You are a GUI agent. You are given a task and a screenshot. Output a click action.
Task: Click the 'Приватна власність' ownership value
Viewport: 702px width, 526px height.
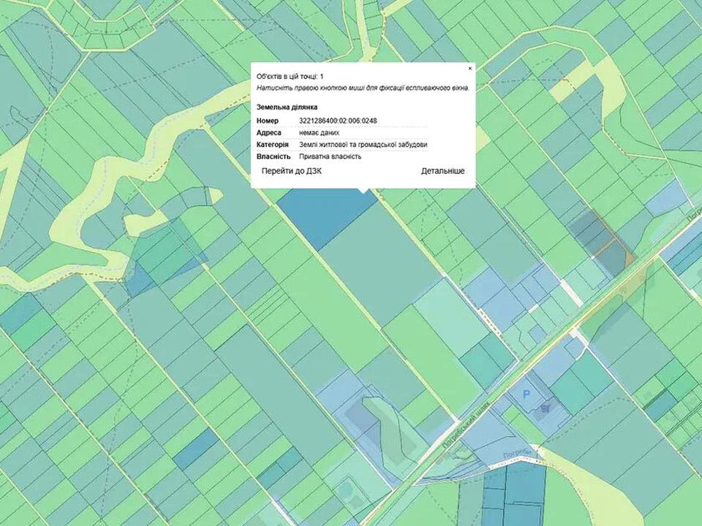pos(330,156)
